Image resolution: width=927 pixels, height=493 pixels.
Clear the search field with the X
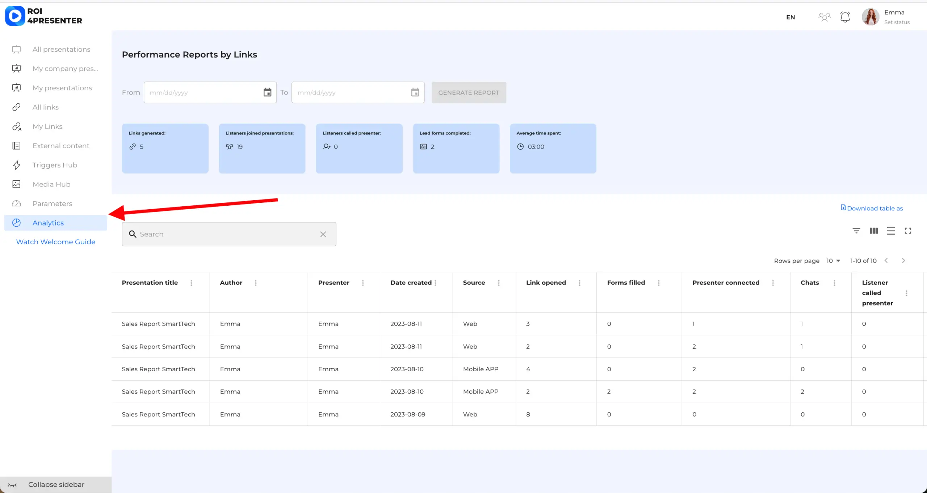click(x=323, y=234)
